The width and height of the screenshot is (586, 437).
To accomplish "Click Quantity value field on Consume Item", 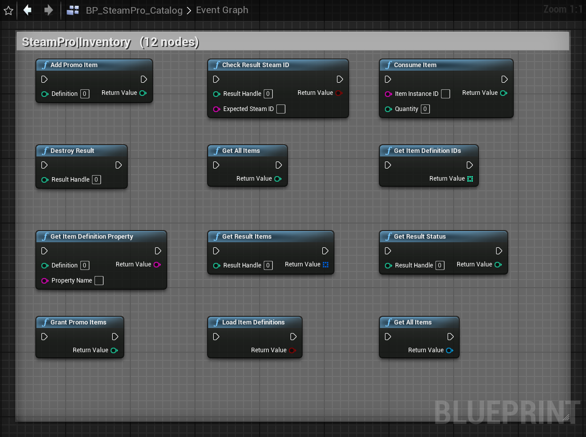I will [x=425, y=109].
